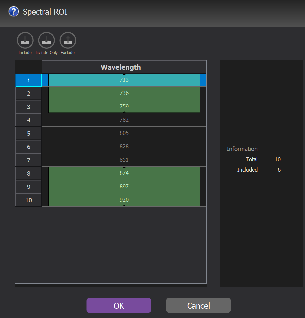305x318 pixels.
Task: Click the Include icon button
Action: (x=25, y=41)
